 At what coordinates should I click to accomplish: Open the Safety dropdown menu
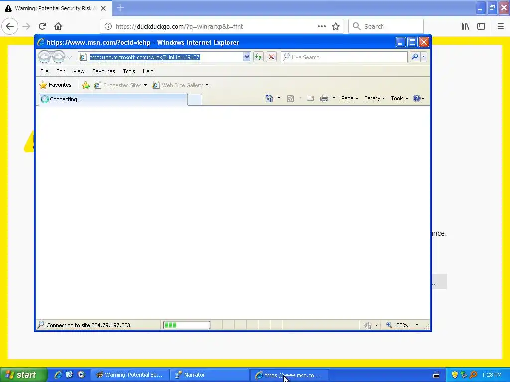coord(375,98)
